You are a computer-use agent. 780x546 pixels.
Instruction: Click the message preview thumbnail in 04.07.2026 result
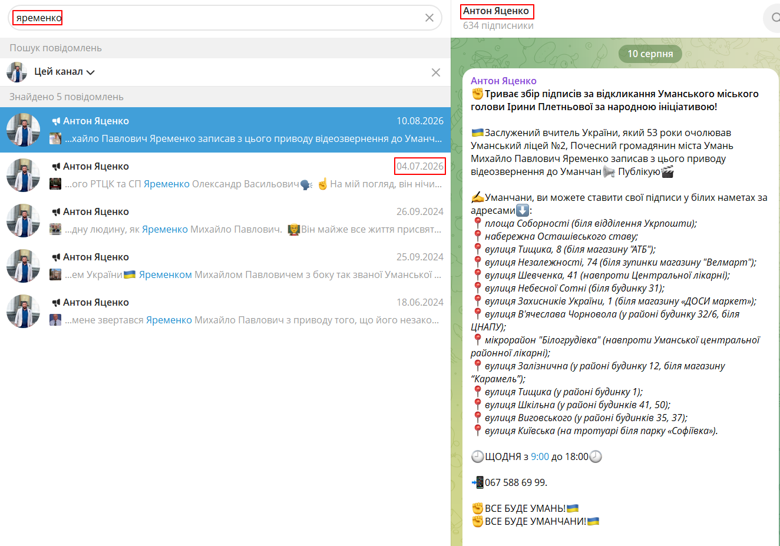(x=55, y=184)
